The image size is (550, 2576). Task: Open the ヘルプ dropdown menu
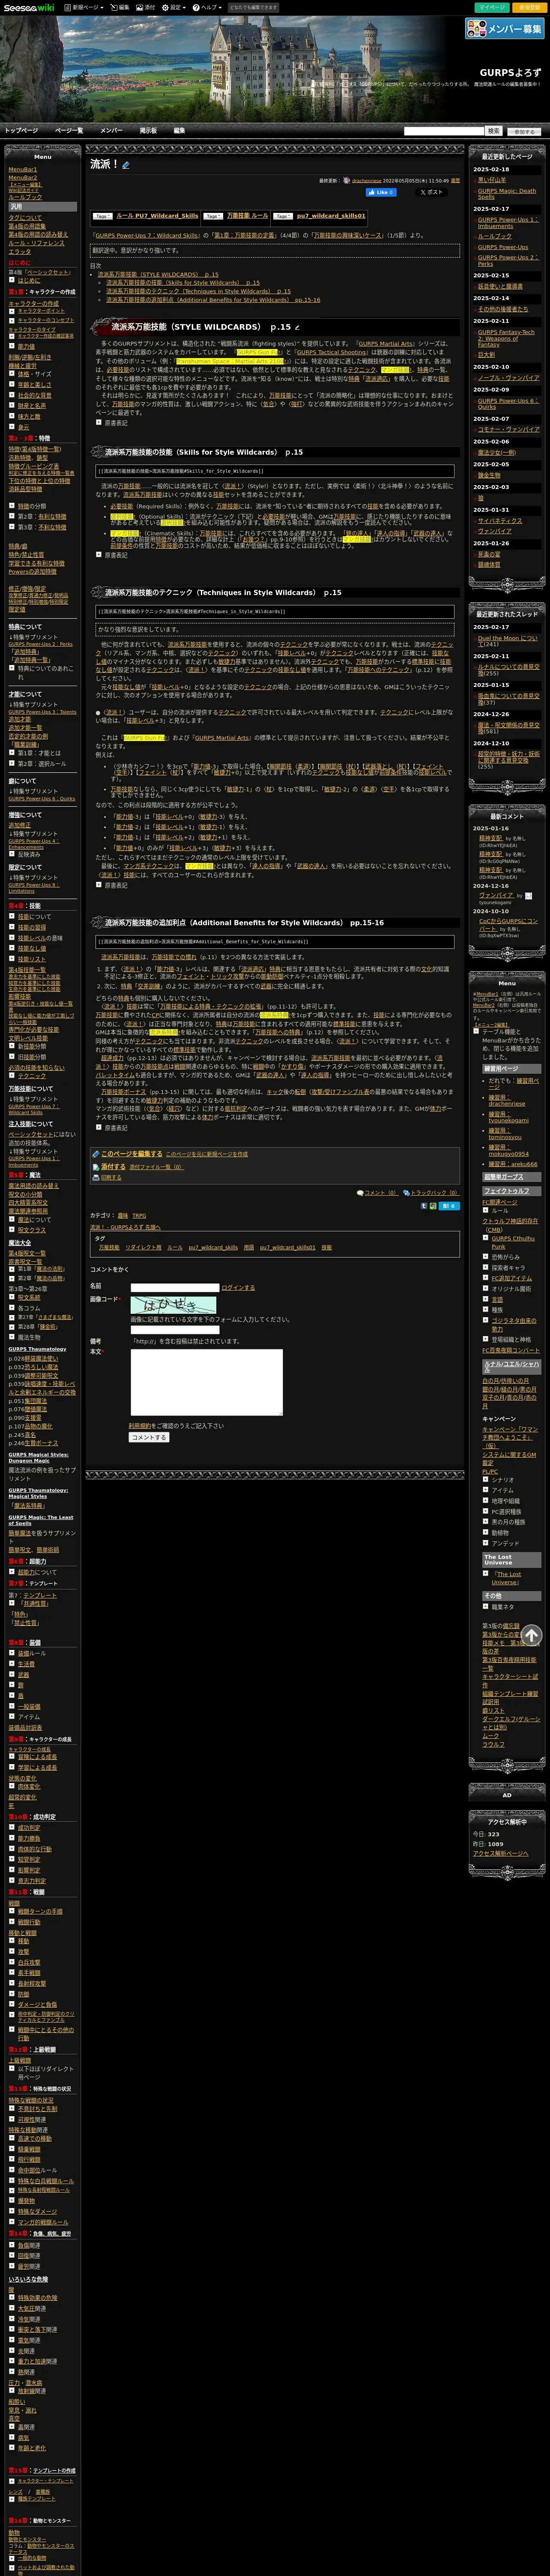[x=206, y=7]
